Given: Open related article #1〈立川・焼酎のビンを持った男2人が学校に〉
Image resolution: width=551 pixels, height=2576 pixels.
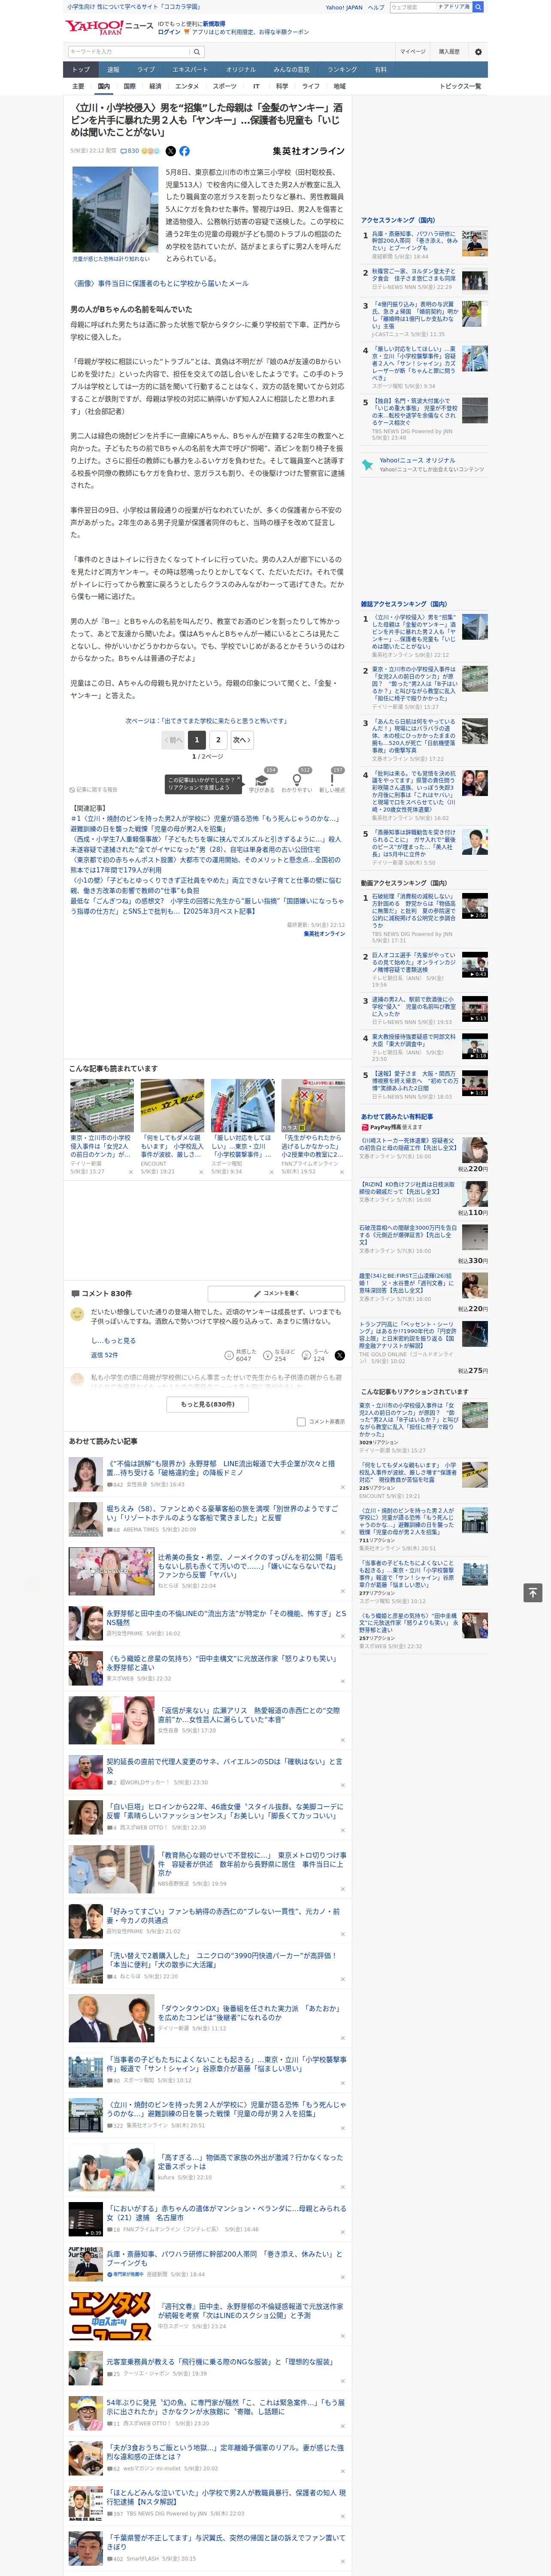Looking at the screenshot, I should (x=206, y=823).
